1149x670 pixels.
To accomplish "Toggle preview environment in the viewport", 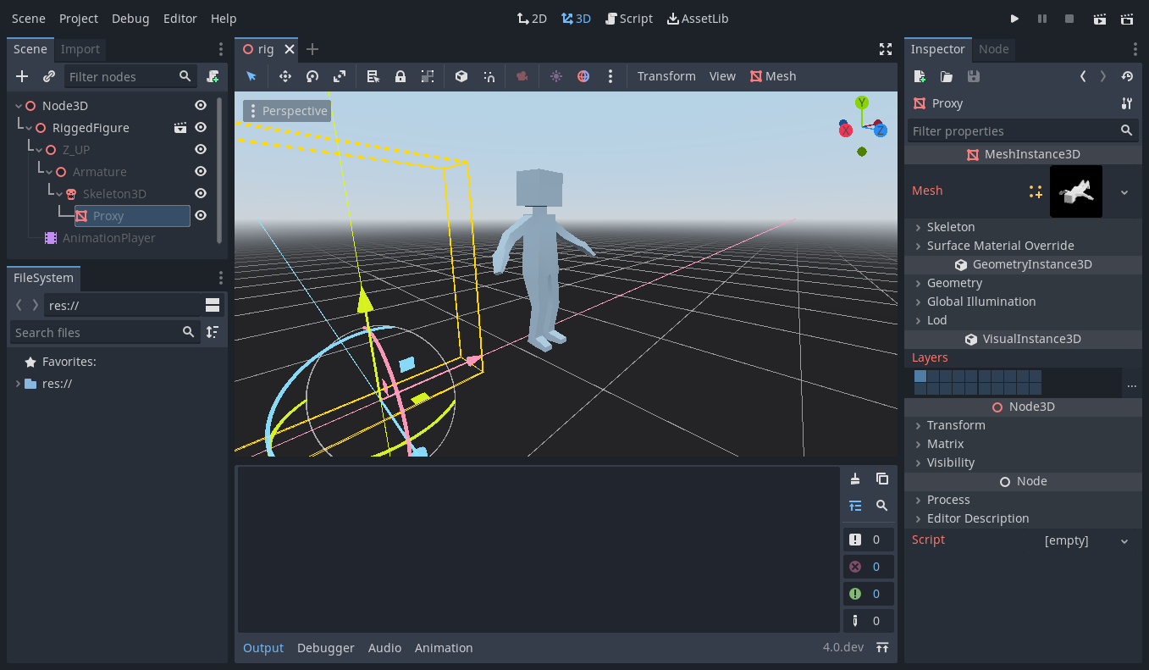I will pos(583,76).
